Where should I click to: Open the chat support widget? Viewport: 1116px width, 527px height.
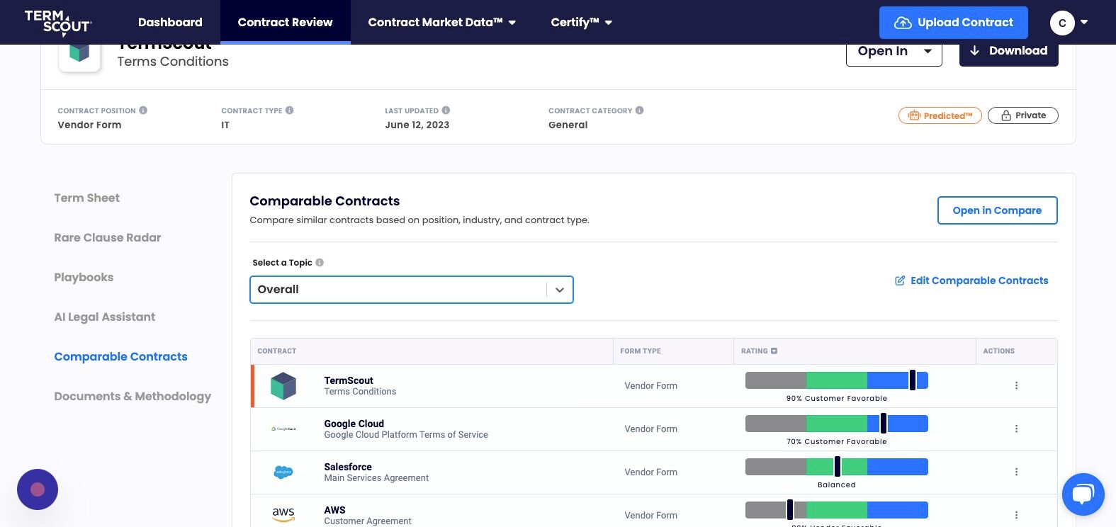point(1083,494)
